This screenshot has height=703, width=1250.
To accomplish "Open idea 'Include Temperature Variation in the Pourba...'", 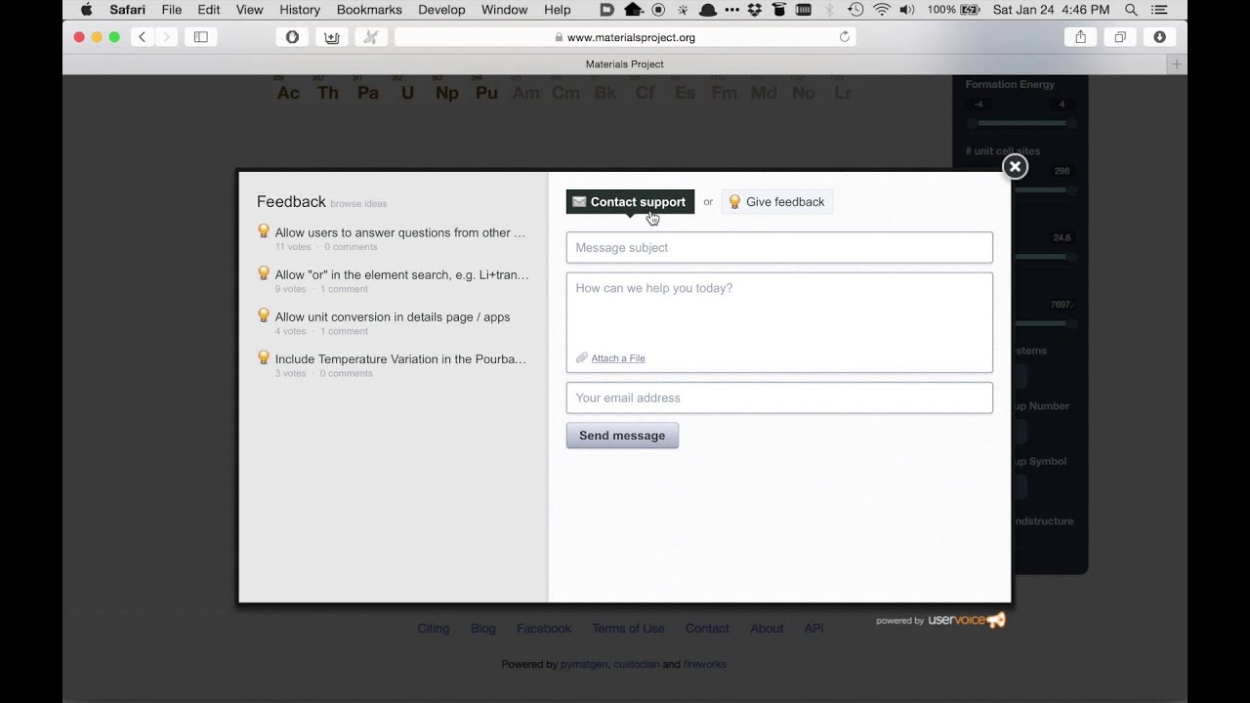I will pyautogui.click(x=400, y=358).
